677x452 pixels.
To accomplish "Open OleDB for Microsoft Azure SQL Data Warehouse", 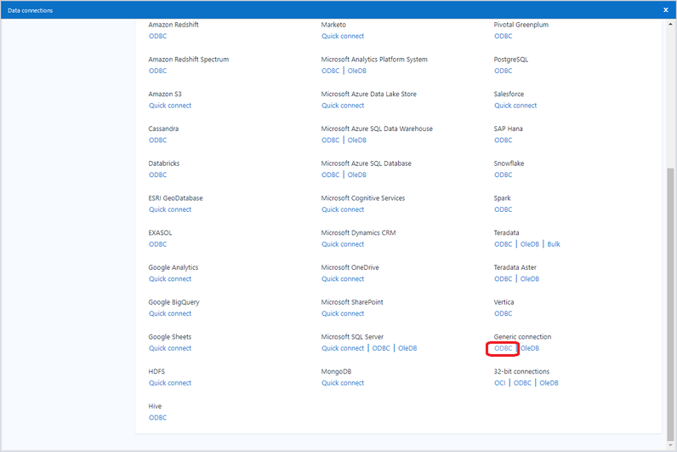I will (x=357, y=140).
